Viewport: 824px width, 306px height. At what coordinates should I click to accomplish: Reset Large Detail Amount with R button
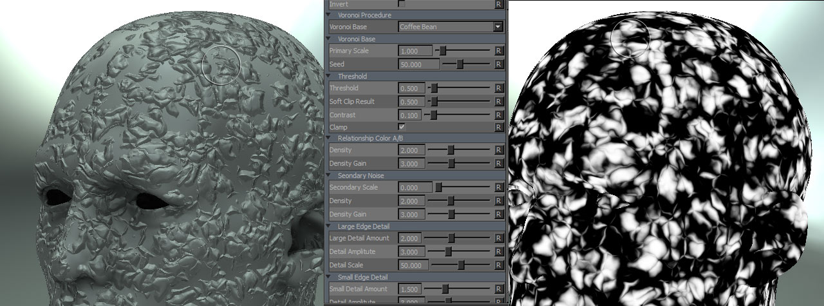click(x=498, y=238)
